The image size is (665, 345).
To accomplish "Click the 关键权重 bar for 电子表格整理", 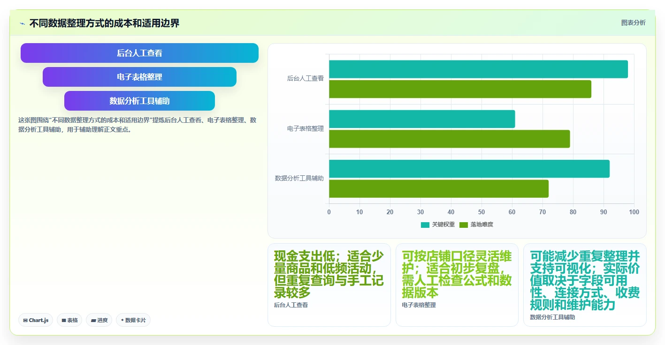I will coord(422,119).
